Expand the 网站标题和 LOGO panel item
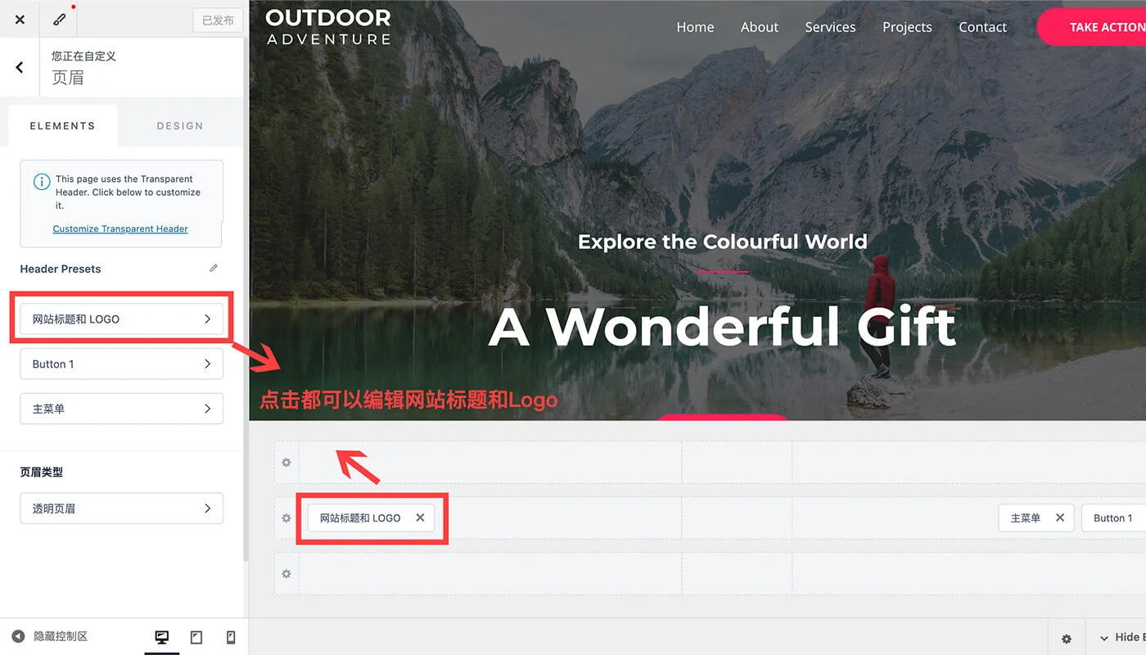 point(121,319)
